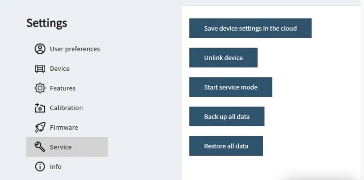Screen dimensions: 364x180
Task: Show the Info settings page
Action: 56,167
